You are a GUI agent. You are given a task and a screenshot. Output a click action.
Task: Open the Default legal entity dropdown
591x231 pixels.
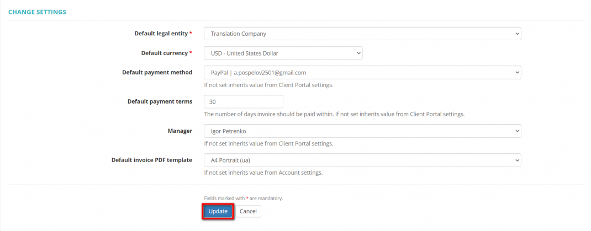(362, 34)
